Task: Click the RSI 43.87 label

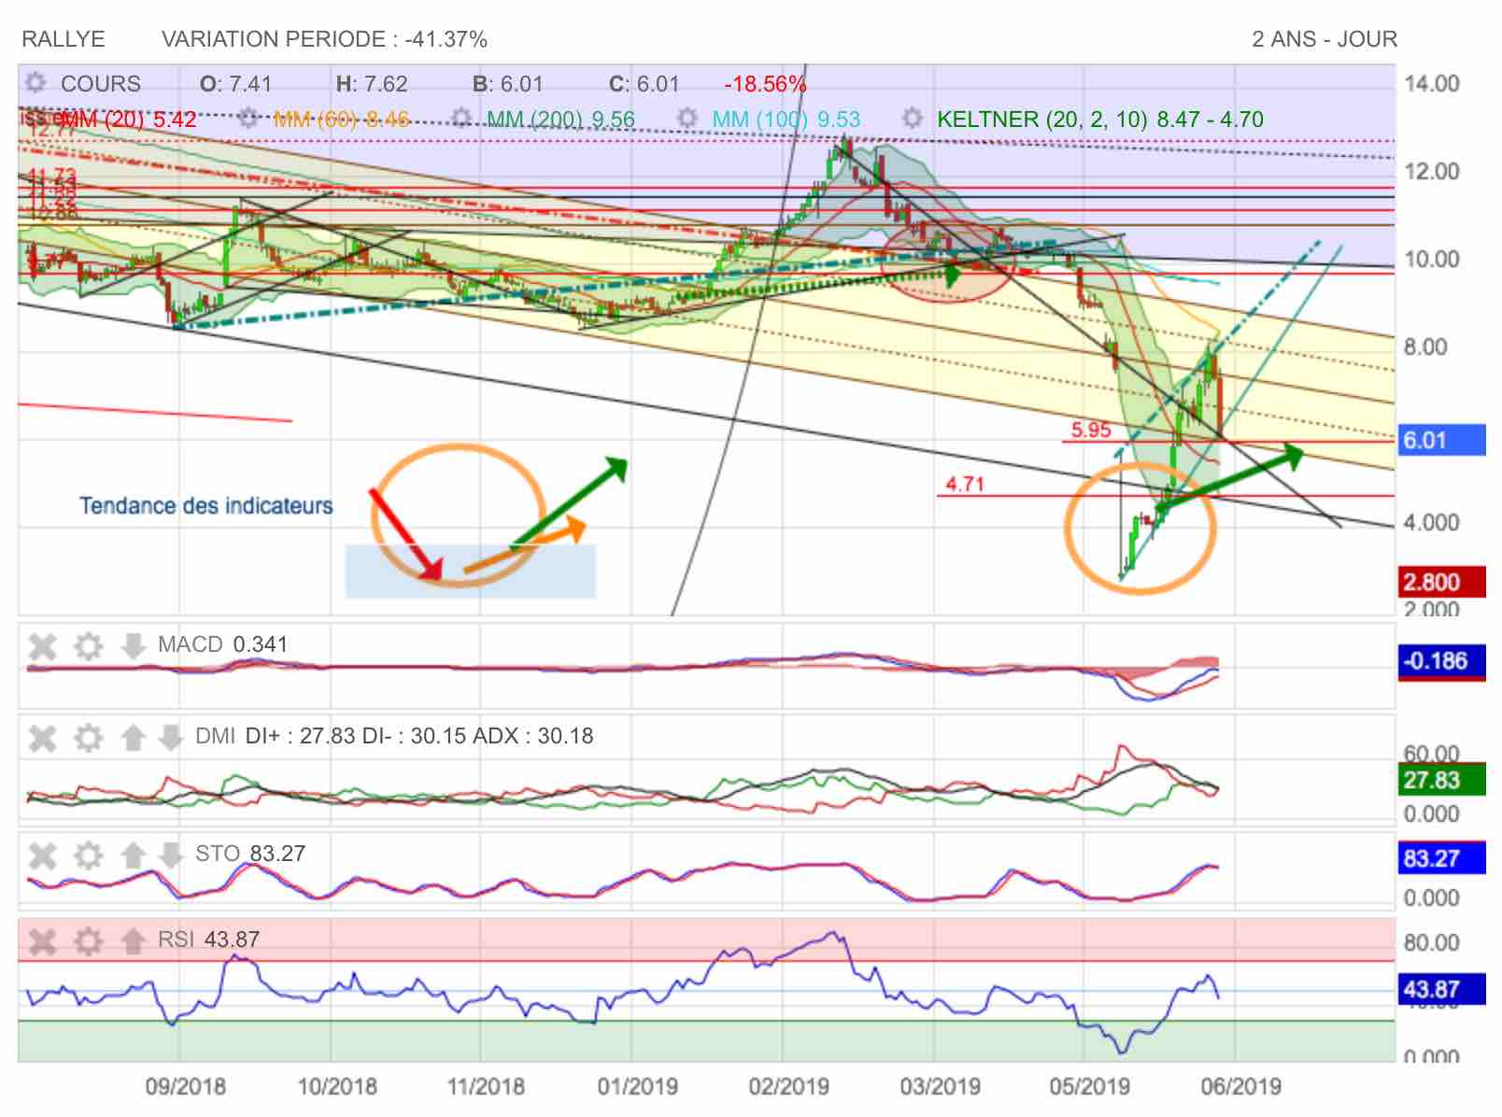Action: tap(208, 940)
